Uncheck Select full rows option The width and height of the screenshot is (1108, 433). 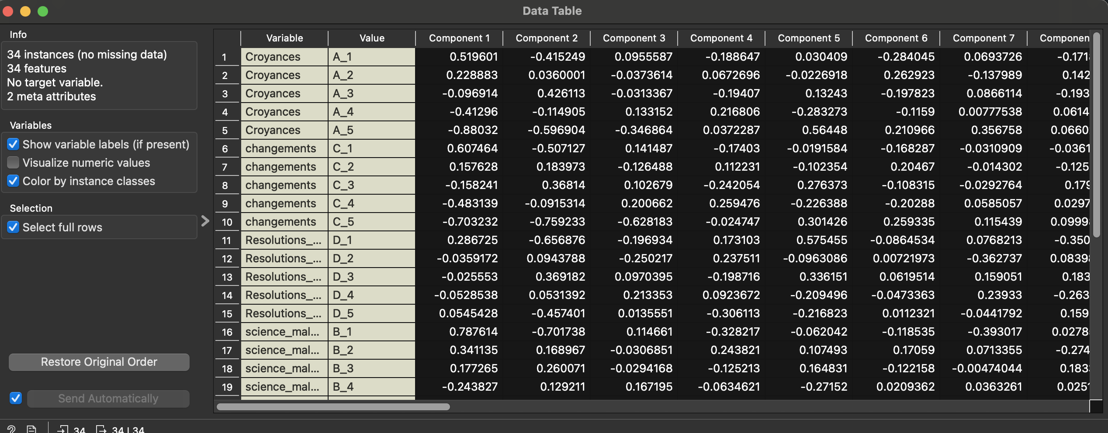(x=14, y=227)
